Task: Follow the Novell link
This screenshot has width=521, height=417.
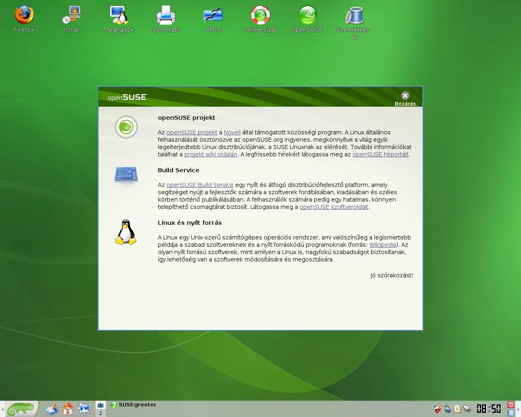Action: [232, 132]
